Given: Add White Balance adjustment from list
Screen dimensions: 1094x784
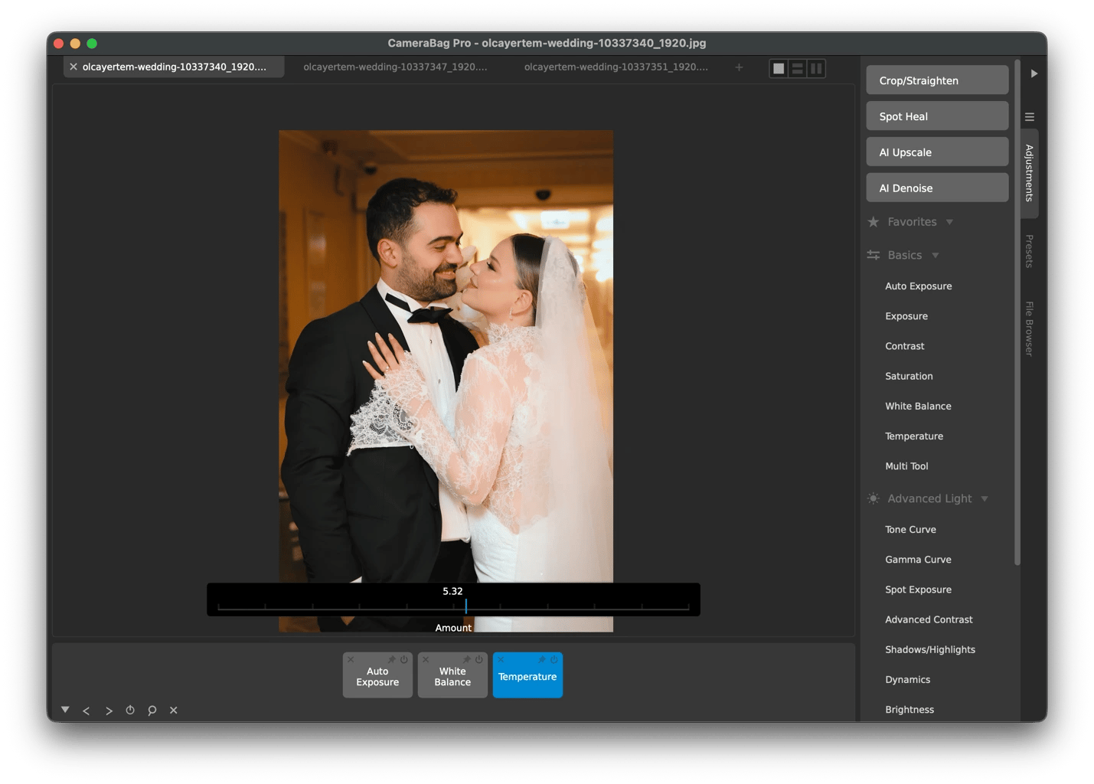Looking at the screenshot, I should (x=918, y=407).
